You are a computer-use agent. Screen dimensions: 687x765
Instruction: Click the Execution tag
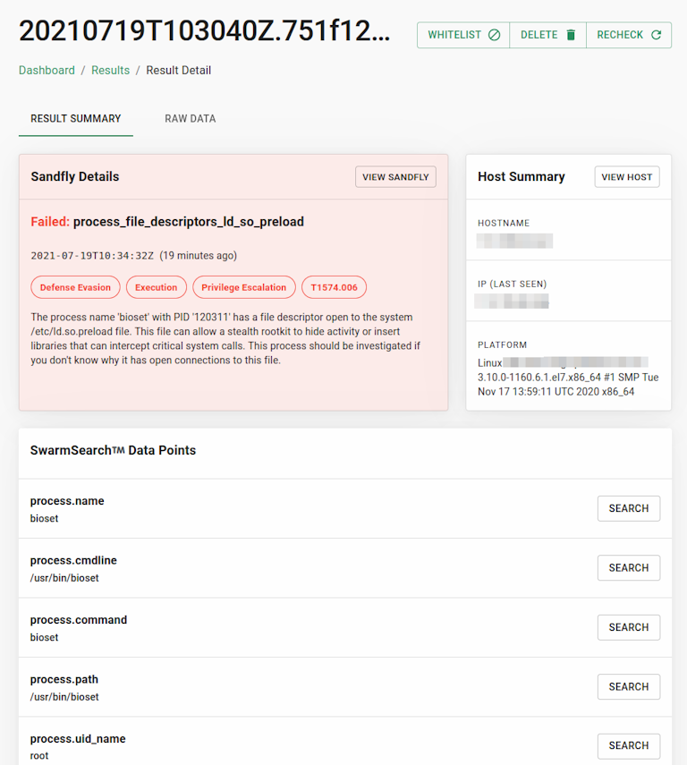click(x=157, y=287)
